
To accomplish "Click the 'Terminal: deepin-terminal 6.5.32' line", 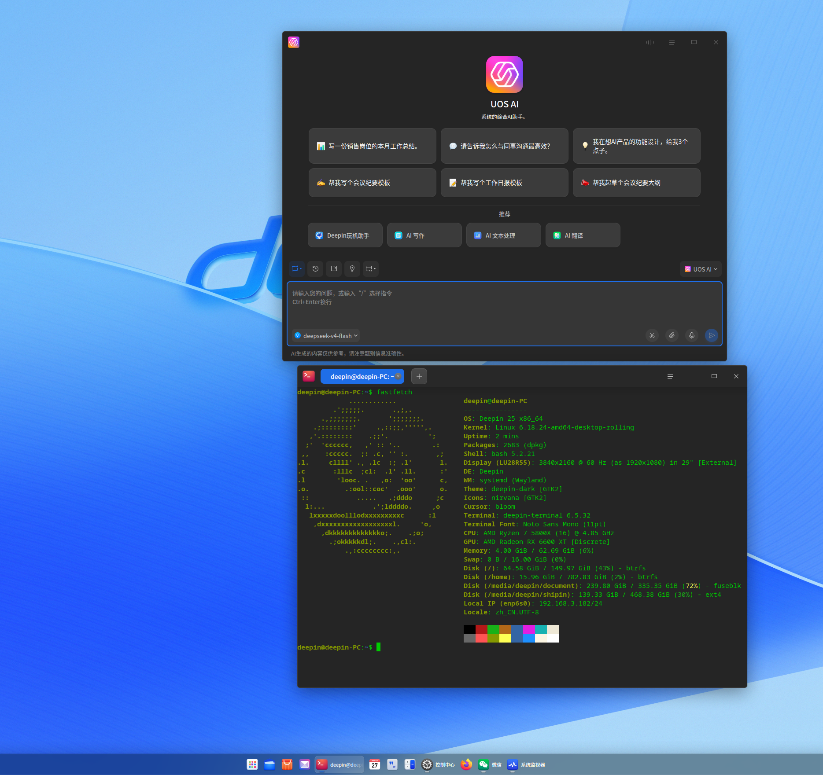I will click(527, 515).
